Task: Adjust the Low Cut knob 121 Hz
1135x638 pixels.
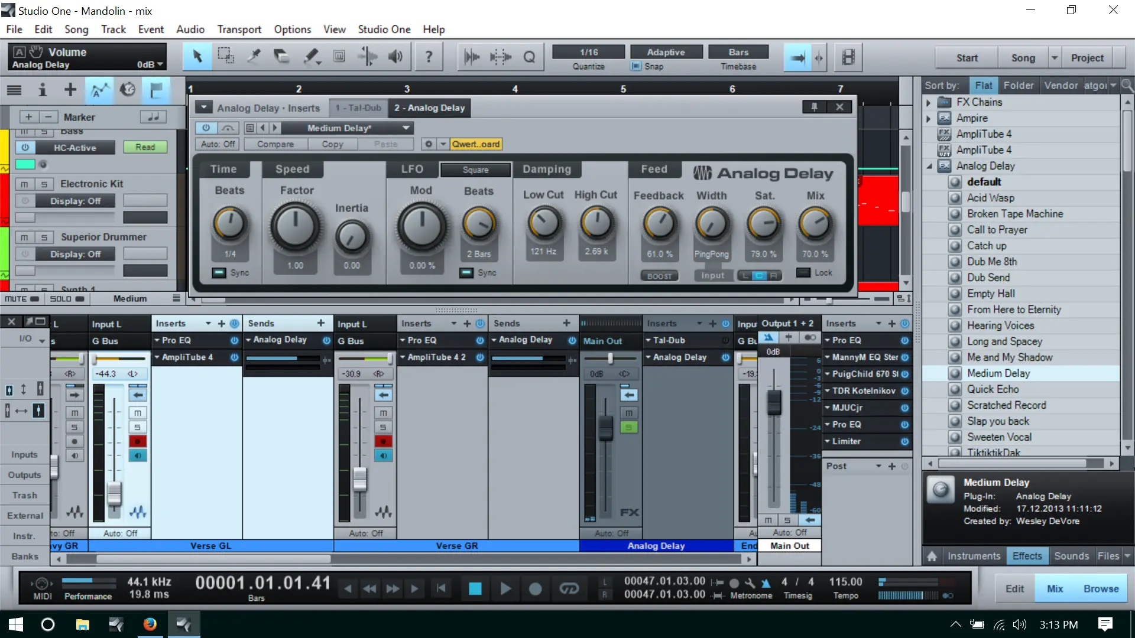Action: pos(543,223)
